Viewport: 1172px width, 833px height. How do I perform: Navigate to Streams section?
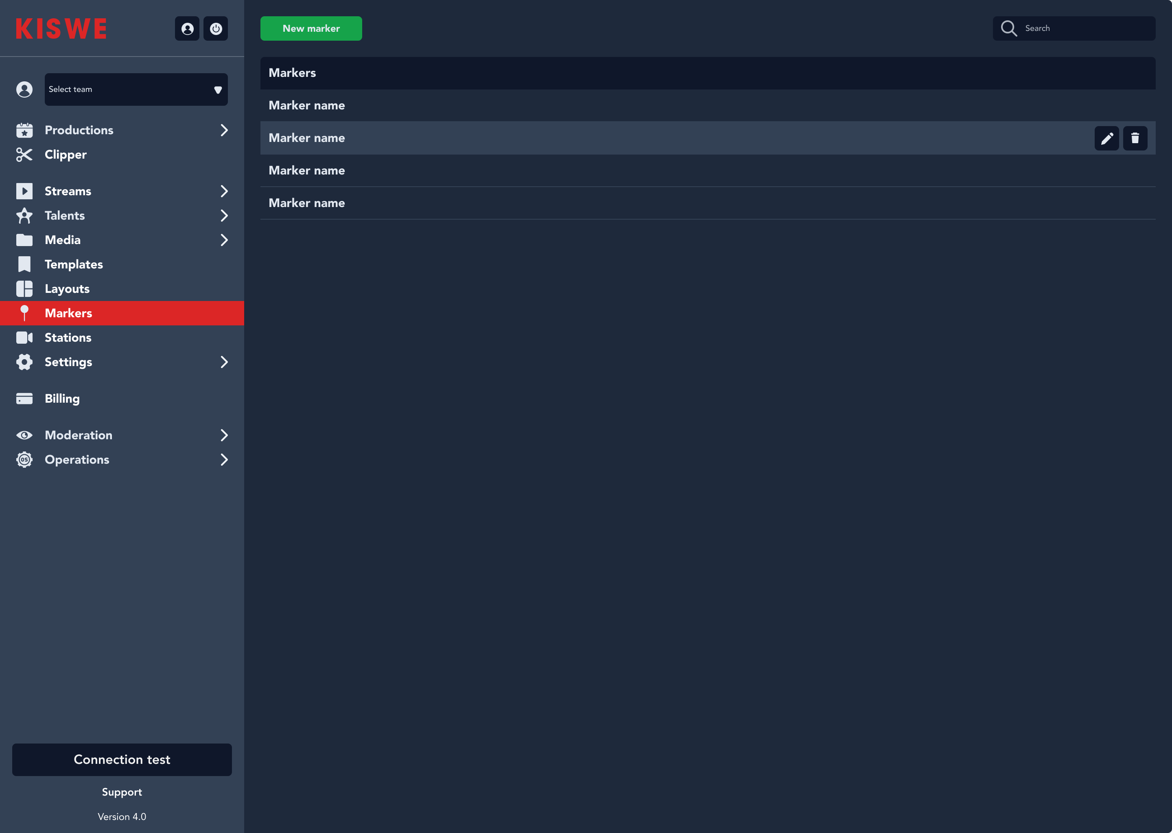[x=68, y=191]
